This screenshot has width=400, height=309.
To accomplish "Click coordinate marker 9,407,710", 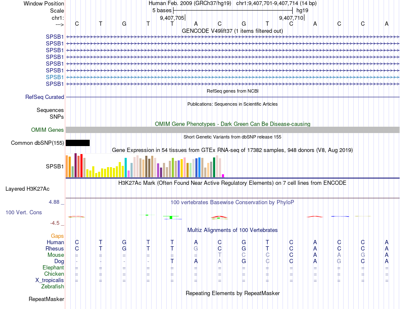I will tap(291, 18).
